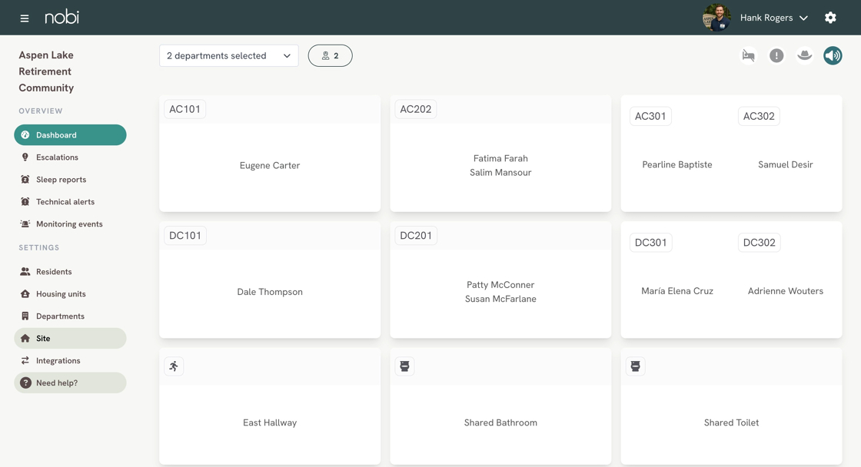Open Monitoring events page
The height and width of the screenshot is (467, 861).
click(70, 224)
